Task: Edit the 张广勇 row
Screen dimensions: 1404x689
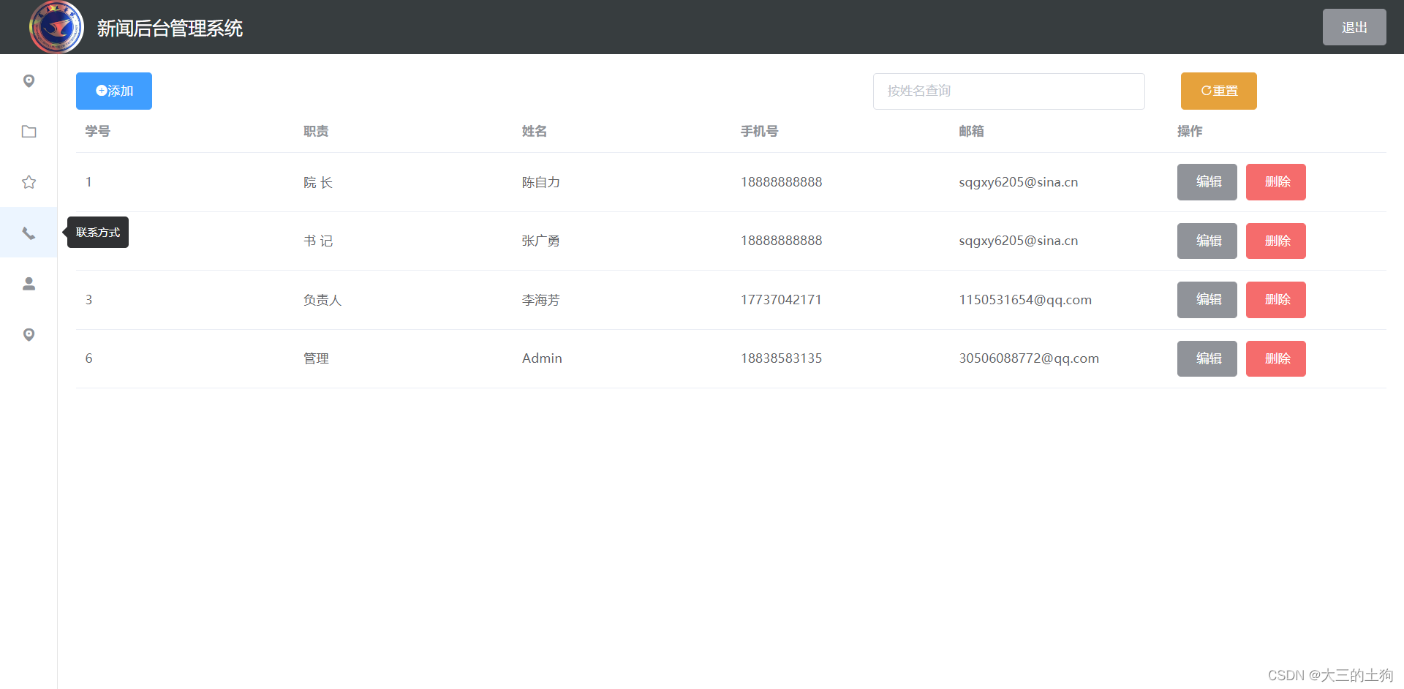Action: coord(1207,241)
